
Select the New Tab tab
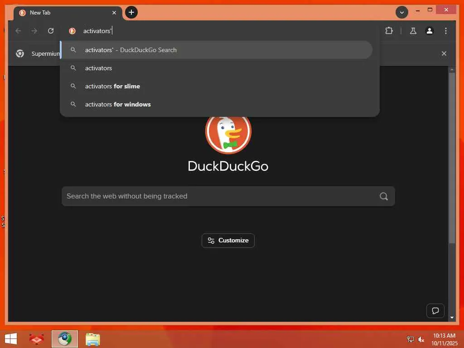tap(68, 13)
